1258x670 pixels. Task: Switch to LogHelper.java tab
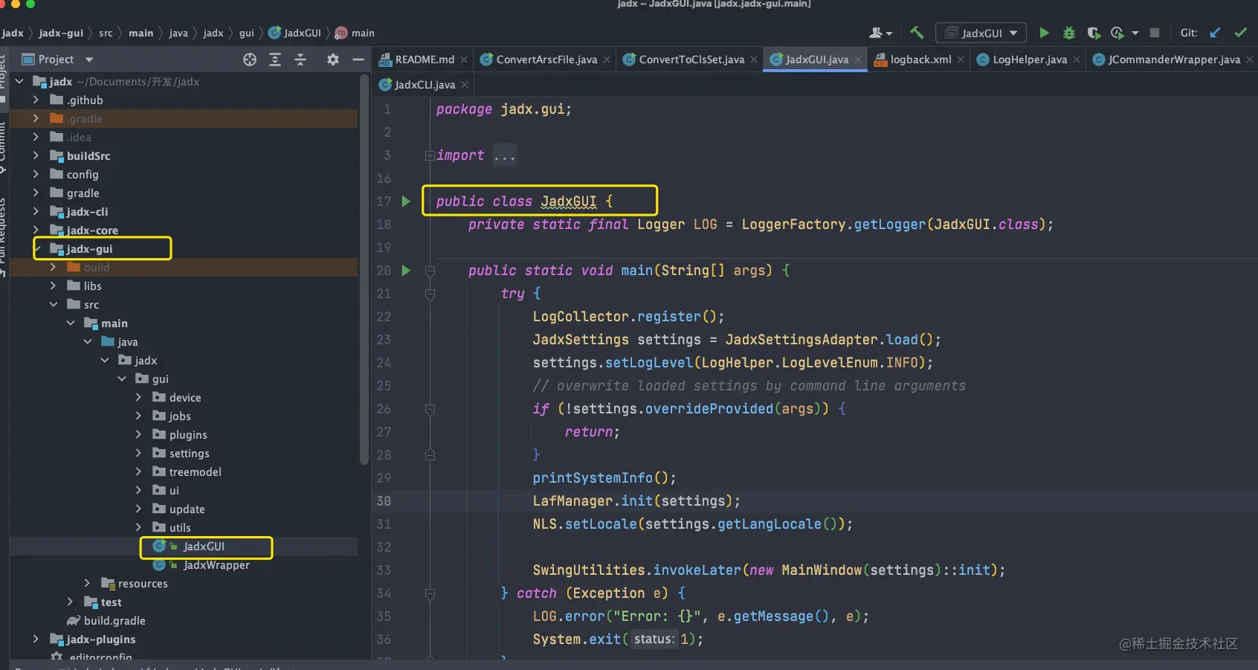(1030, 59)
